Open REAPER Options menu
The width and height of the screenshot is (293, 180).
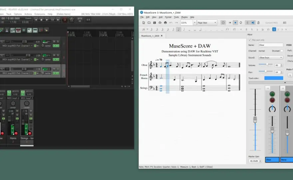tap(18, 14)
